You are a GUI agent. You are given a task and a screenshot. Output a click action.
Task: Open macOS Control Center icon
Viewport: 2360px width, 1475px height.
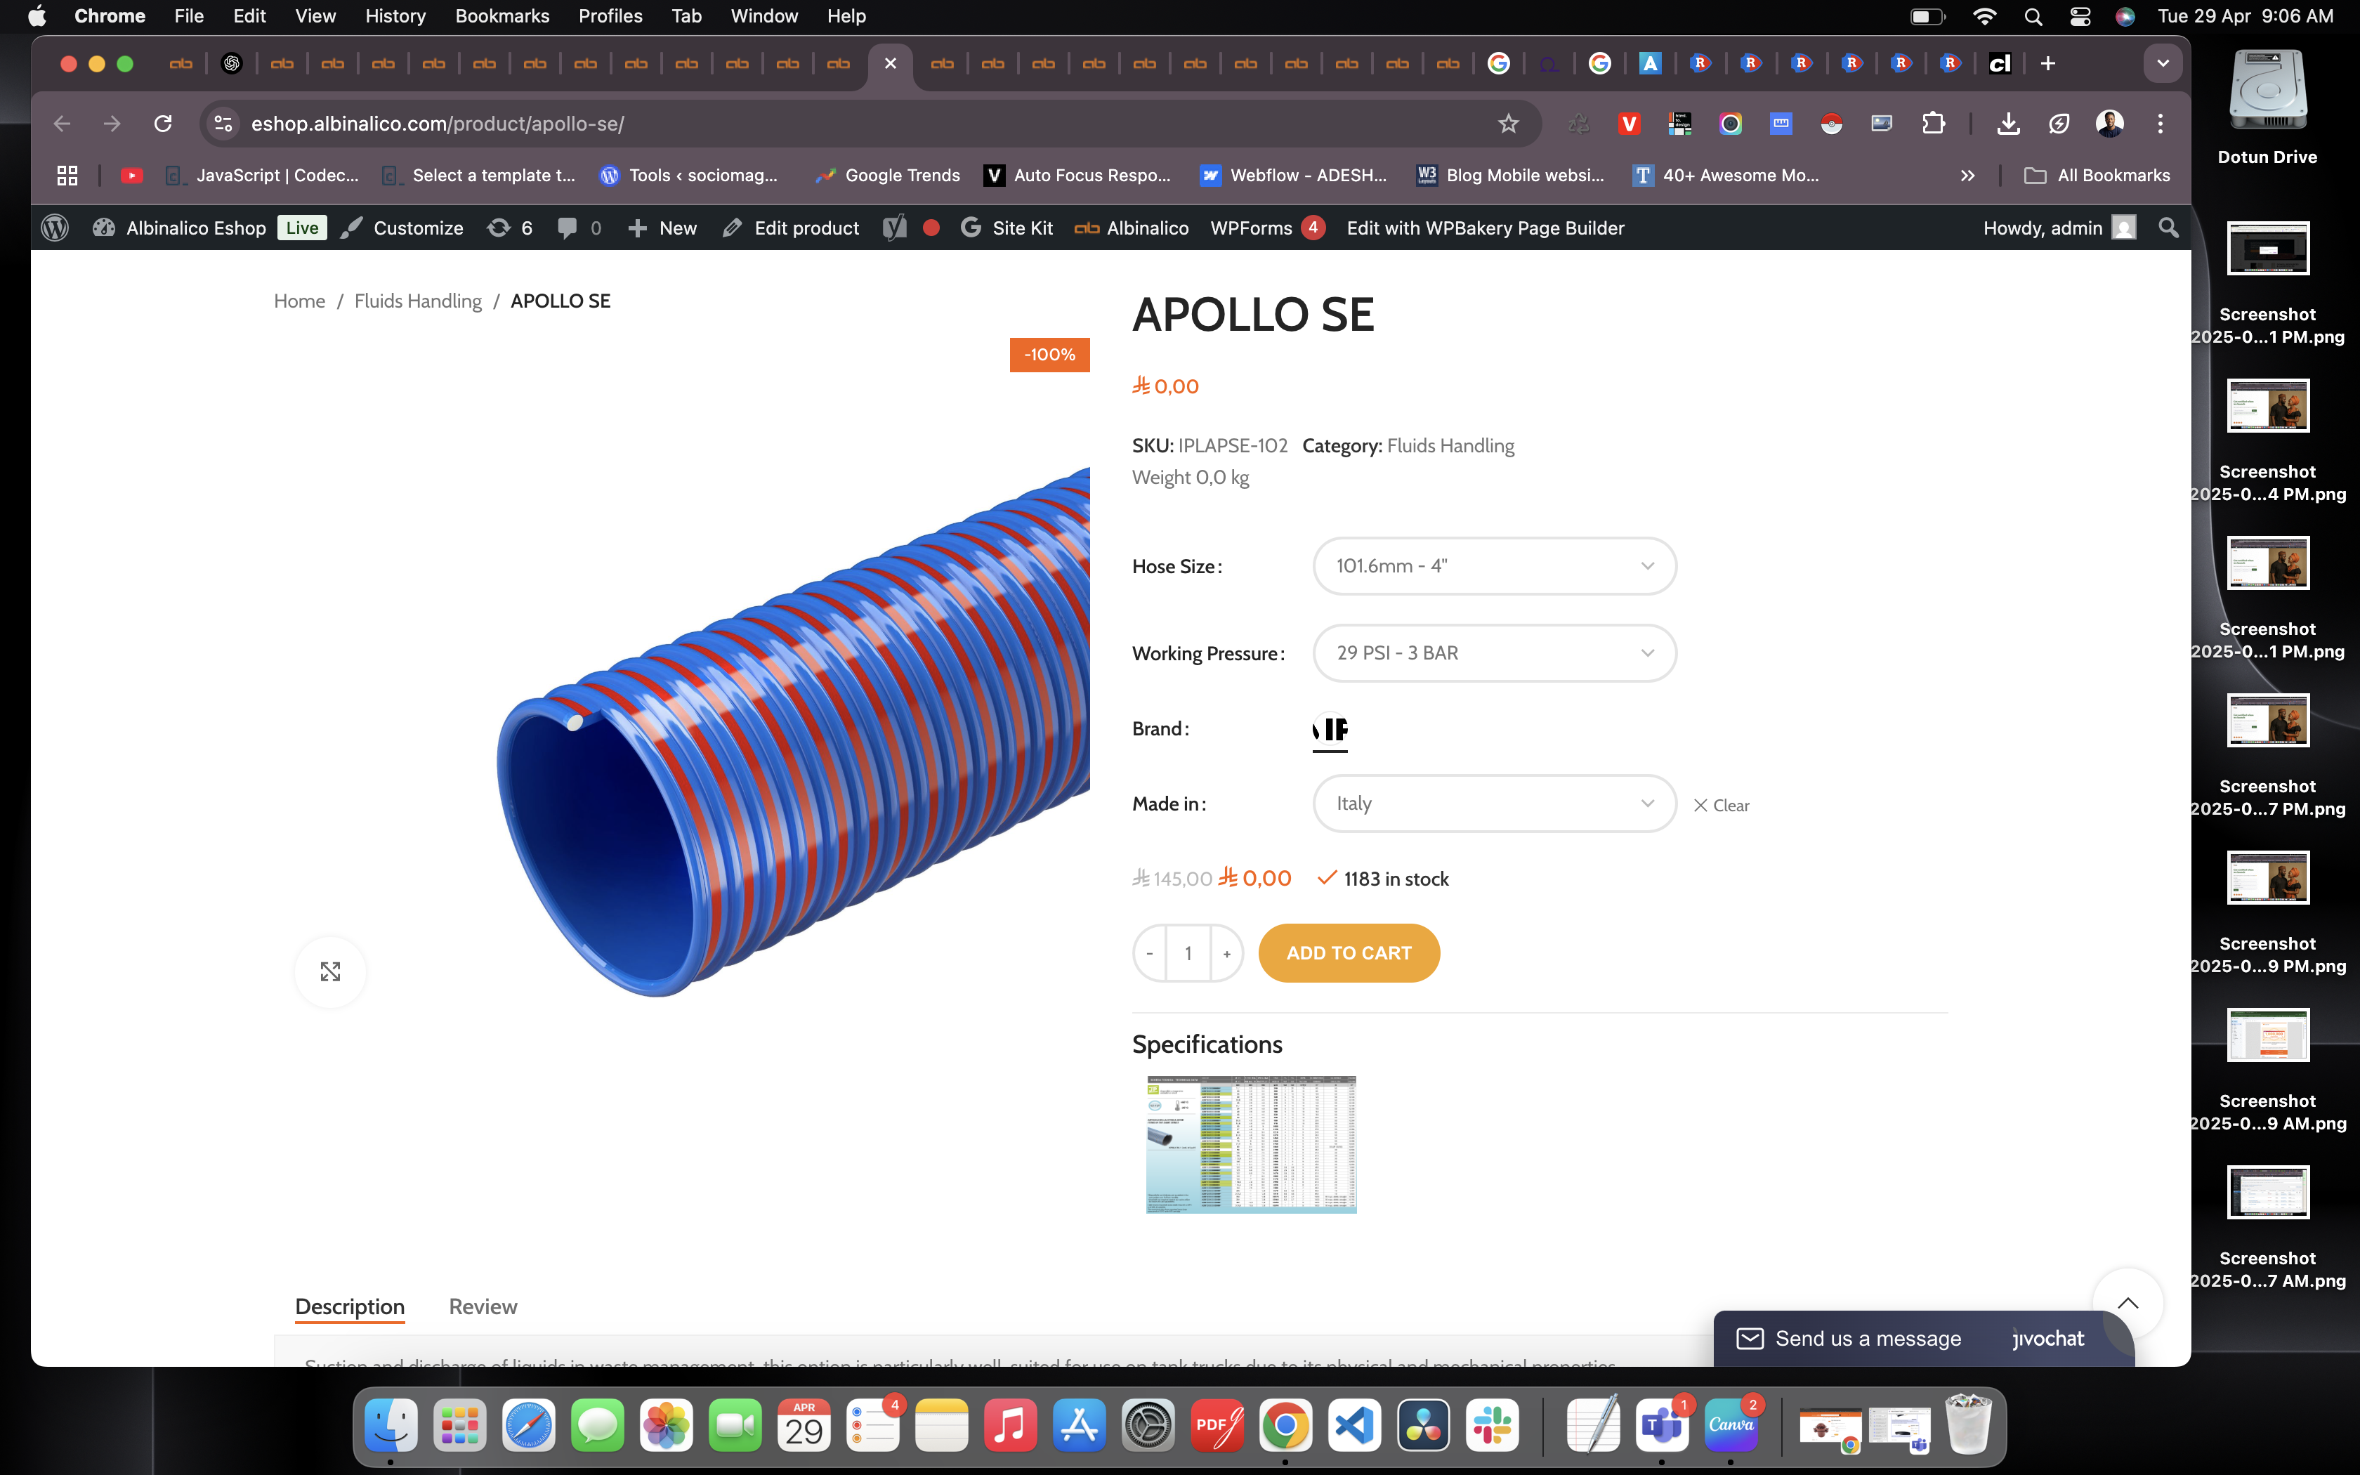coord(2080,17)
